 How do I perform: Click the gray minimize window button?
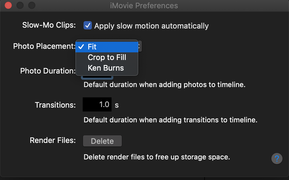tap(20, 5)
